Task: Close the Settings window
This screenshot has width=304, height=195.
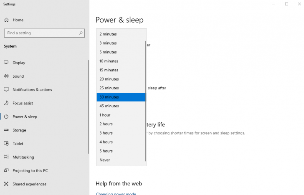Action: click(299, 4)
